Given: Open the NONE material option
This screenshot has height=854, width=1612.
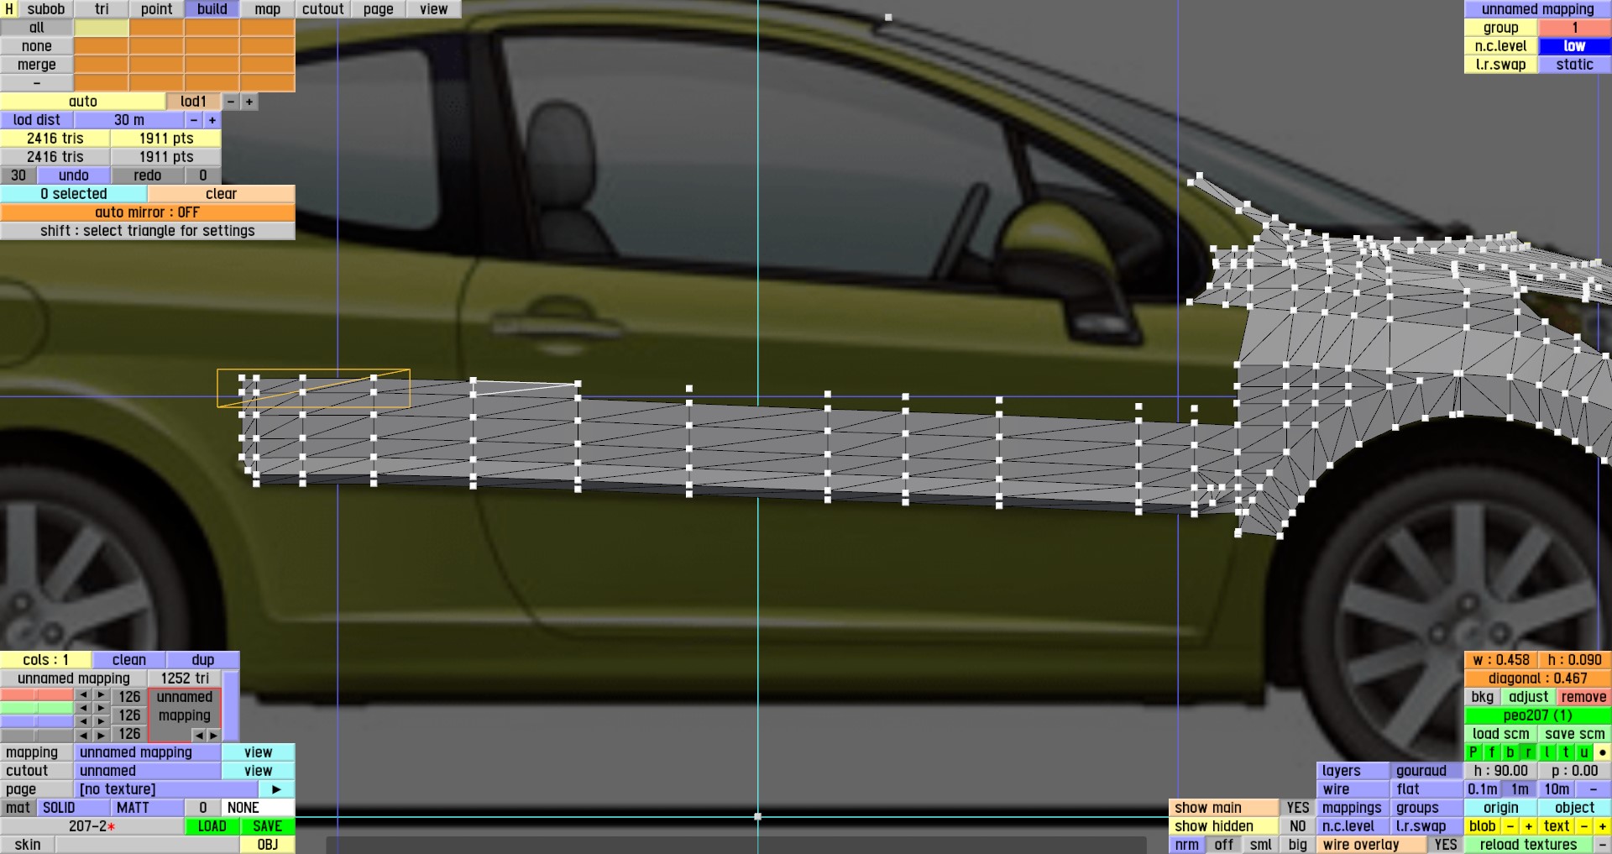Looking at the screenshot, I should [259, 808].
